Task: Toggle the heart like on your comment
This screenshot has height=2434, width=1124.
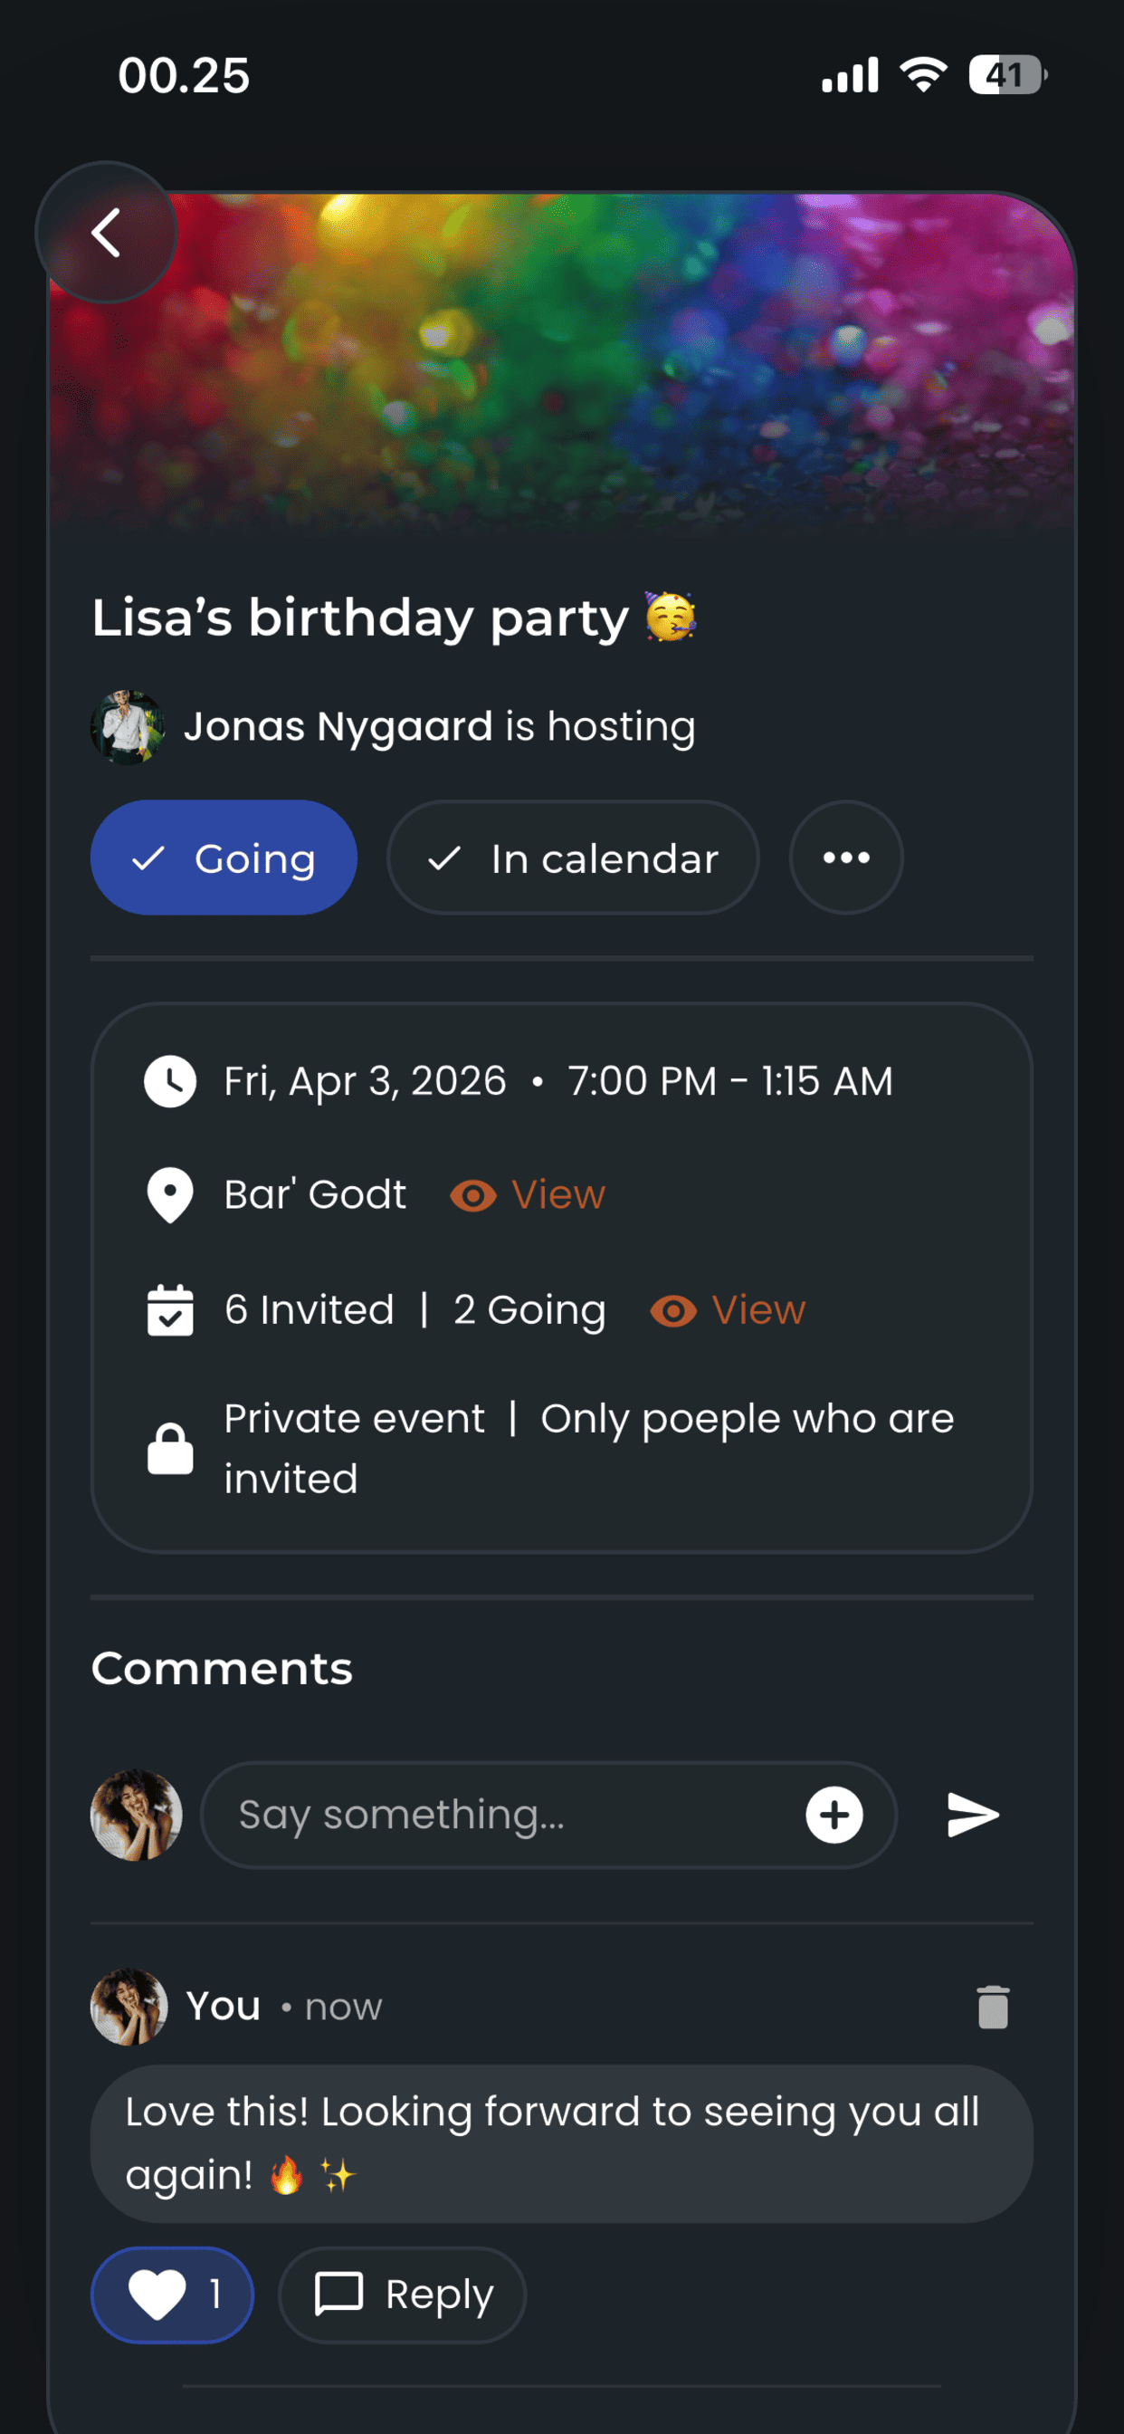Action: (172, 2295)
